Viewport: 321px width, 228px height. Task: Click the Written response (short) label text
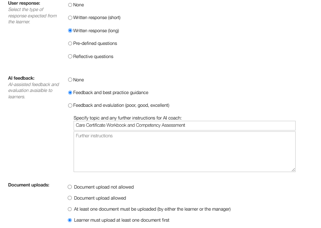97,18
